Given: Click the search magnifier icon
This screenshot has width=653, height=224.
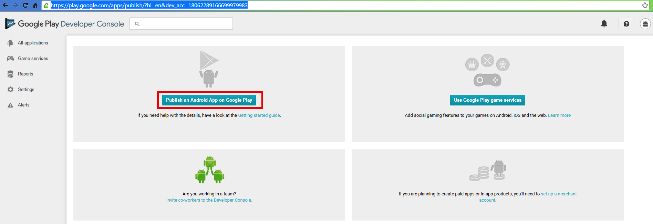Looking at the screenshot, I should [x=137, y=24].
